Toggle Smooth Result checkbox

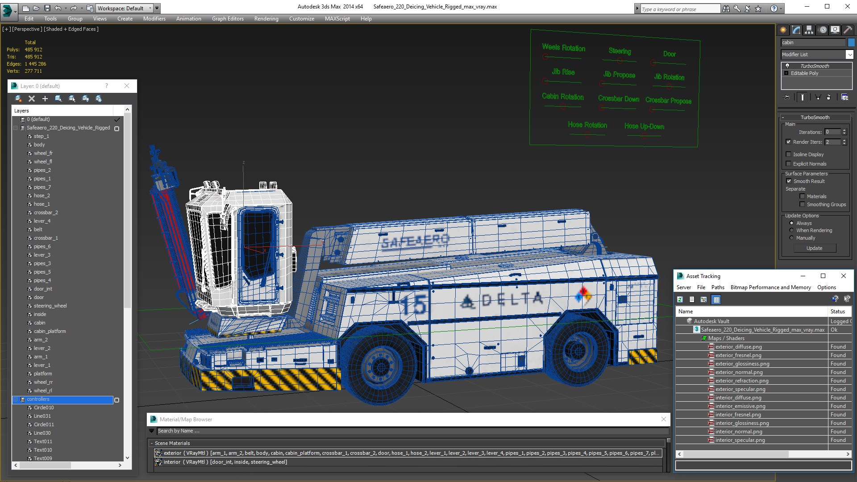(x=789, y=181)
